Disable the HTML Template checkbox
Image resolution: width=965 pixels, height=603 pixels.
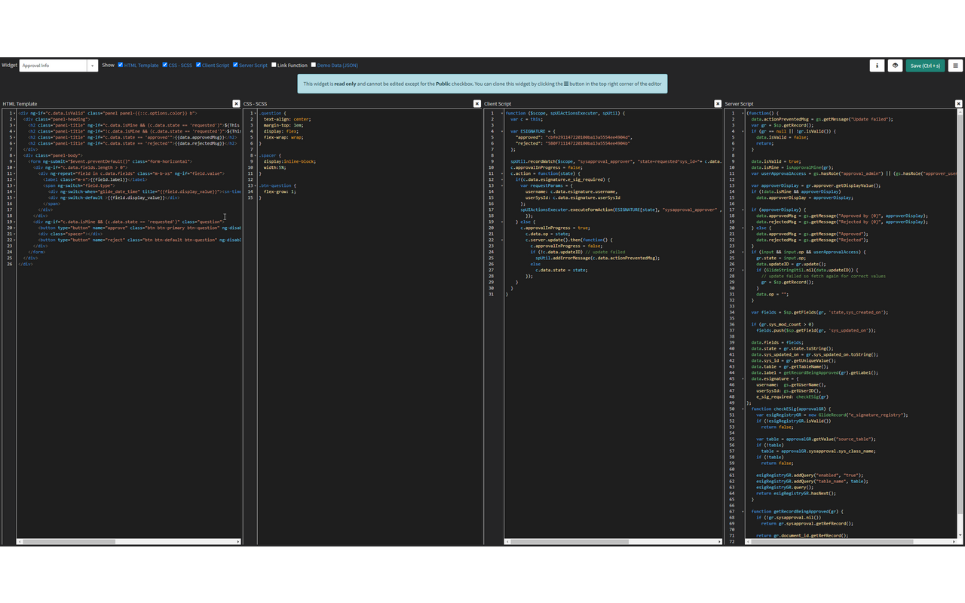[x=120, y=65]
